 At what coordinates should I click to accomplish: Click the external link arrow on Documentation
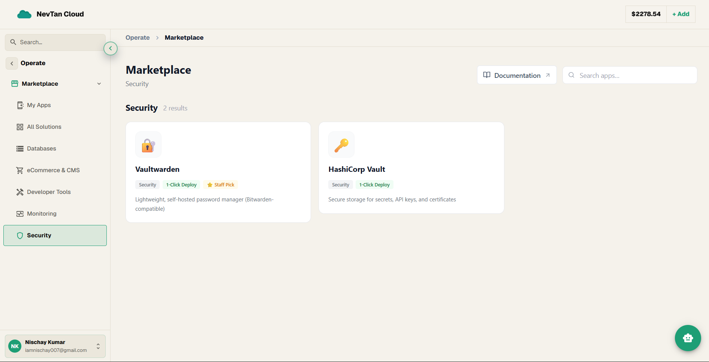coord(548,75)
